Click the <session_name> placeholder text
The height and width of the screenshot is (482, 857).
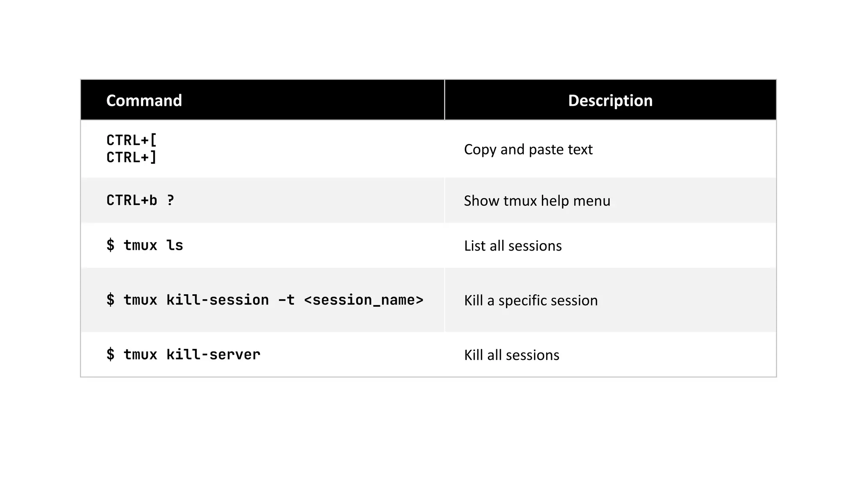pyautogui.click(x=364, y=300)
